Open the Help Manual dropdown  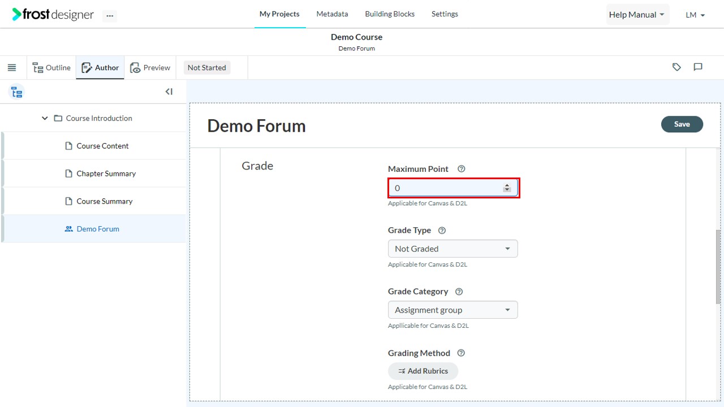(x=637, y=15)
